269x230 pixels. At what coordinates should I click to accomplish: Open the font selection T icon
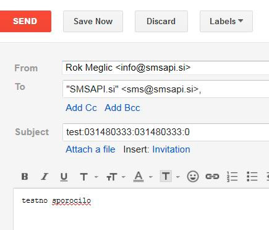click(x=83, y=177)
